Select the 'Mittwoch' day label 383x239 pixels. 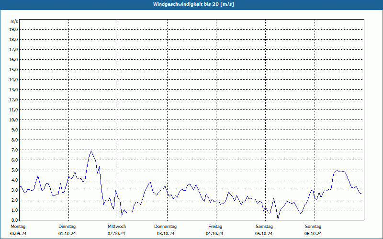117,227
